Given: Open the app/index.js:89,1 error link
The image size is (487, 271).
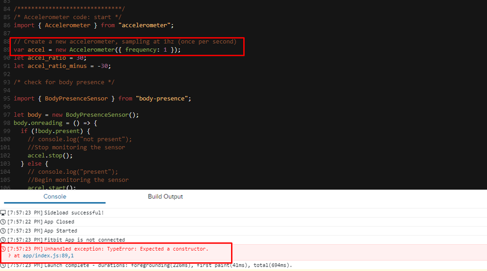Looking at the screenshot, I should pos(48,256).
